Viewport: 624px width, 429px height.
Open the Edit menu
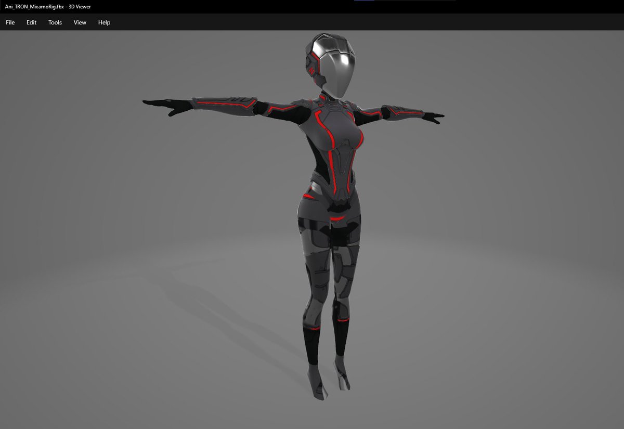coord(32,22)
